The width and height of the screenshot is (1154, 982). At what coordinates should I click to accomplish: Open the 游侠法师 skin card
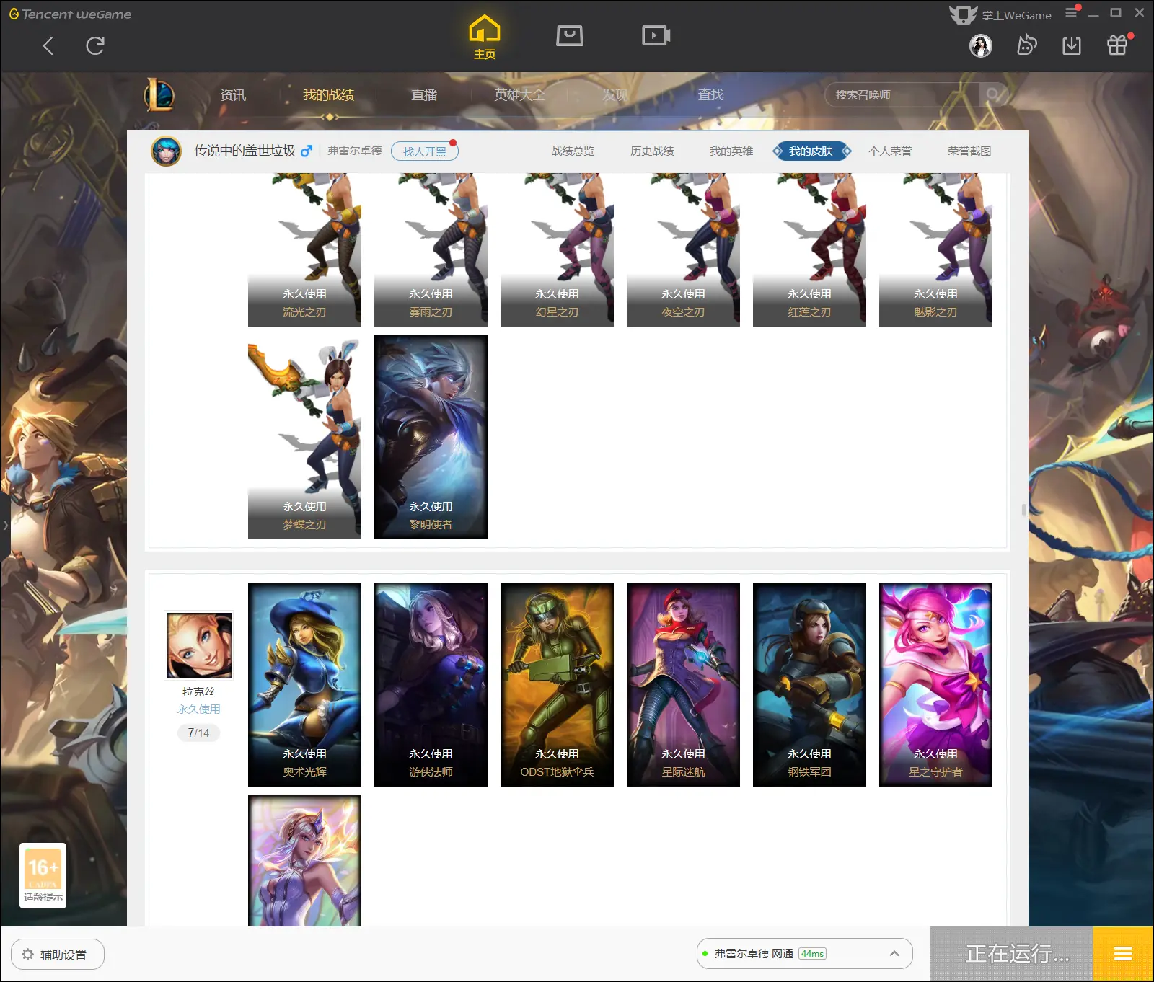(x=431, y=684)
